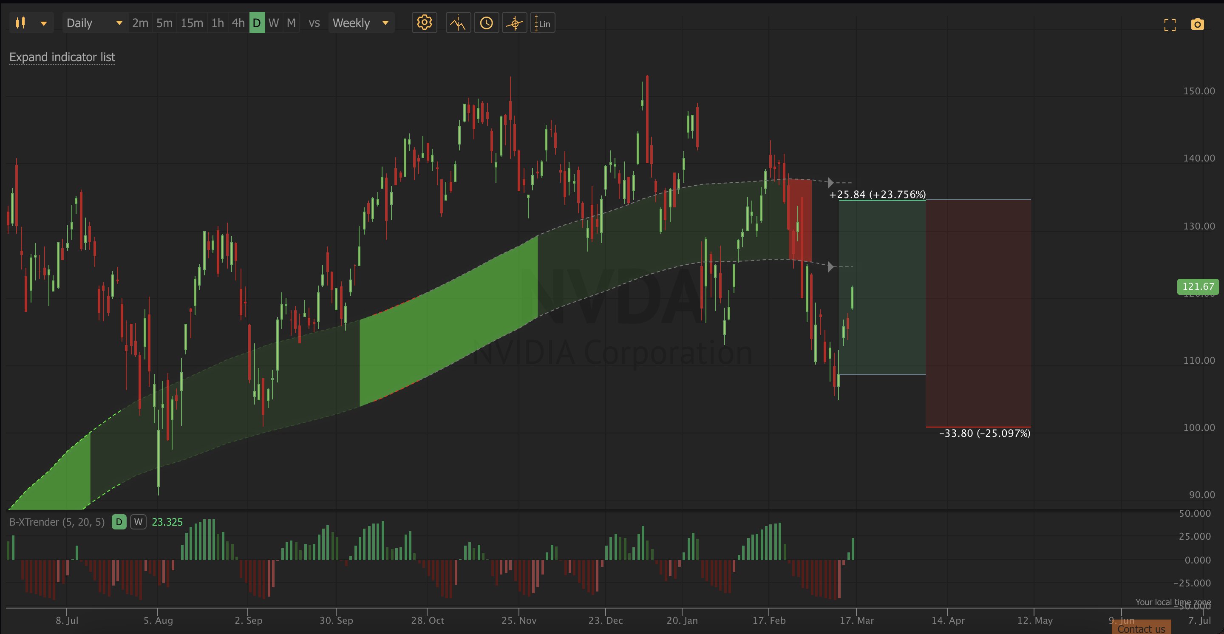This screenshot has height=634, width=1224.
Task: Take a chart snapshot with camera icon
Action: click(1197, 24)
